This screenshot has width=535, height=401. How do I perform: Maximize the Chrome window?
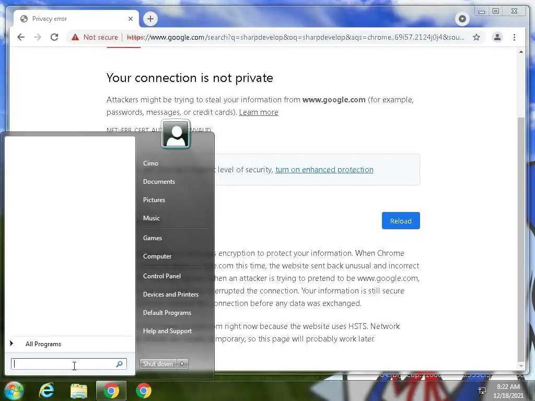496,11
